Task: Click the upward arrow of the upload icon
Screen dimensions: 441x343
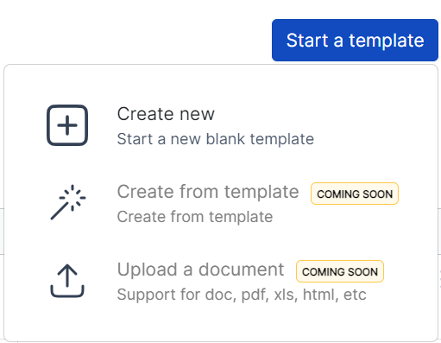Action: tap(67, 276)
